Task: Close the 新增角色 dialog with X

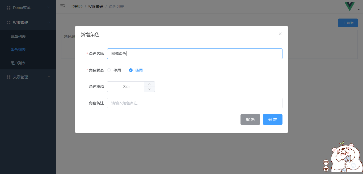Action: pos(280,34)
